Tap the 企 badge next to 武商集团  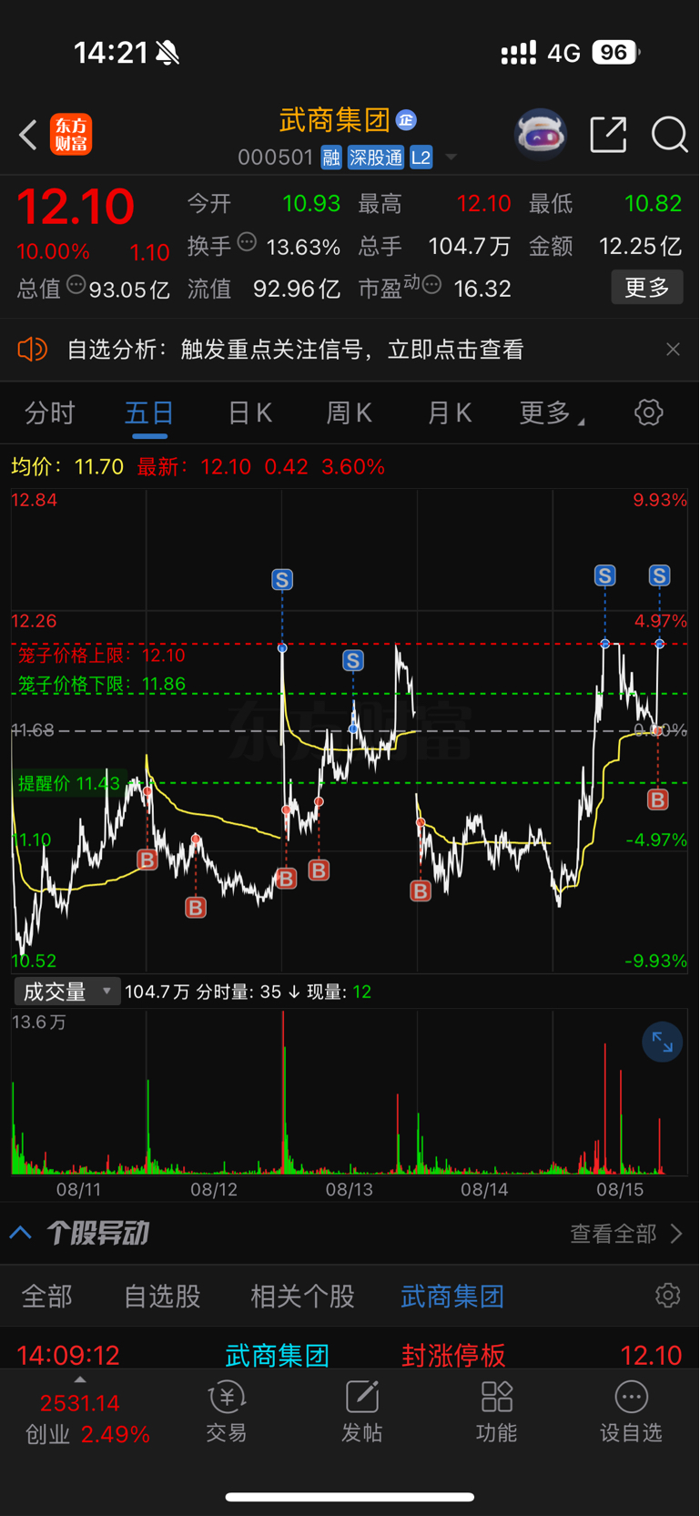tap(407, 119)
